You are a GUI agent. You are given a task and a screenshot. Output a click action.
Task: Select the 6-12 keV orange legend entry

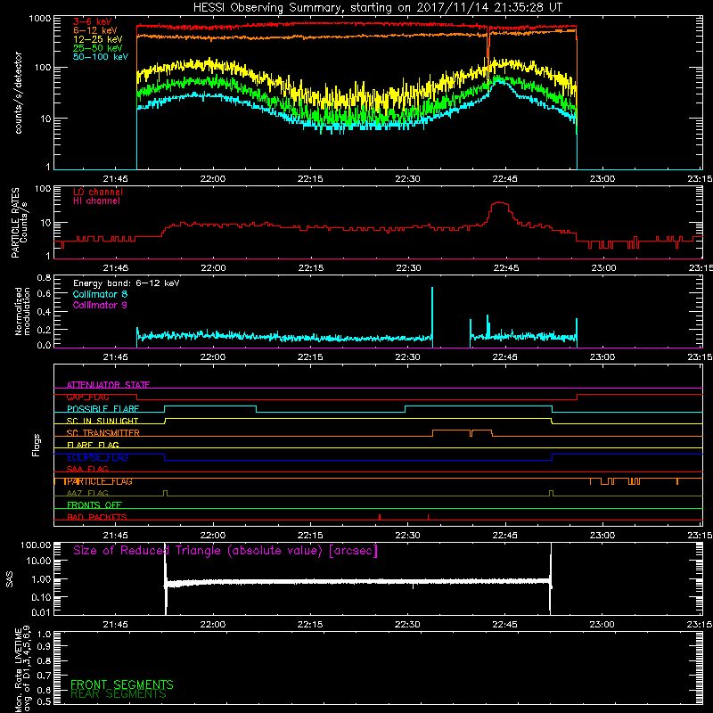click(x=95, y=30)
